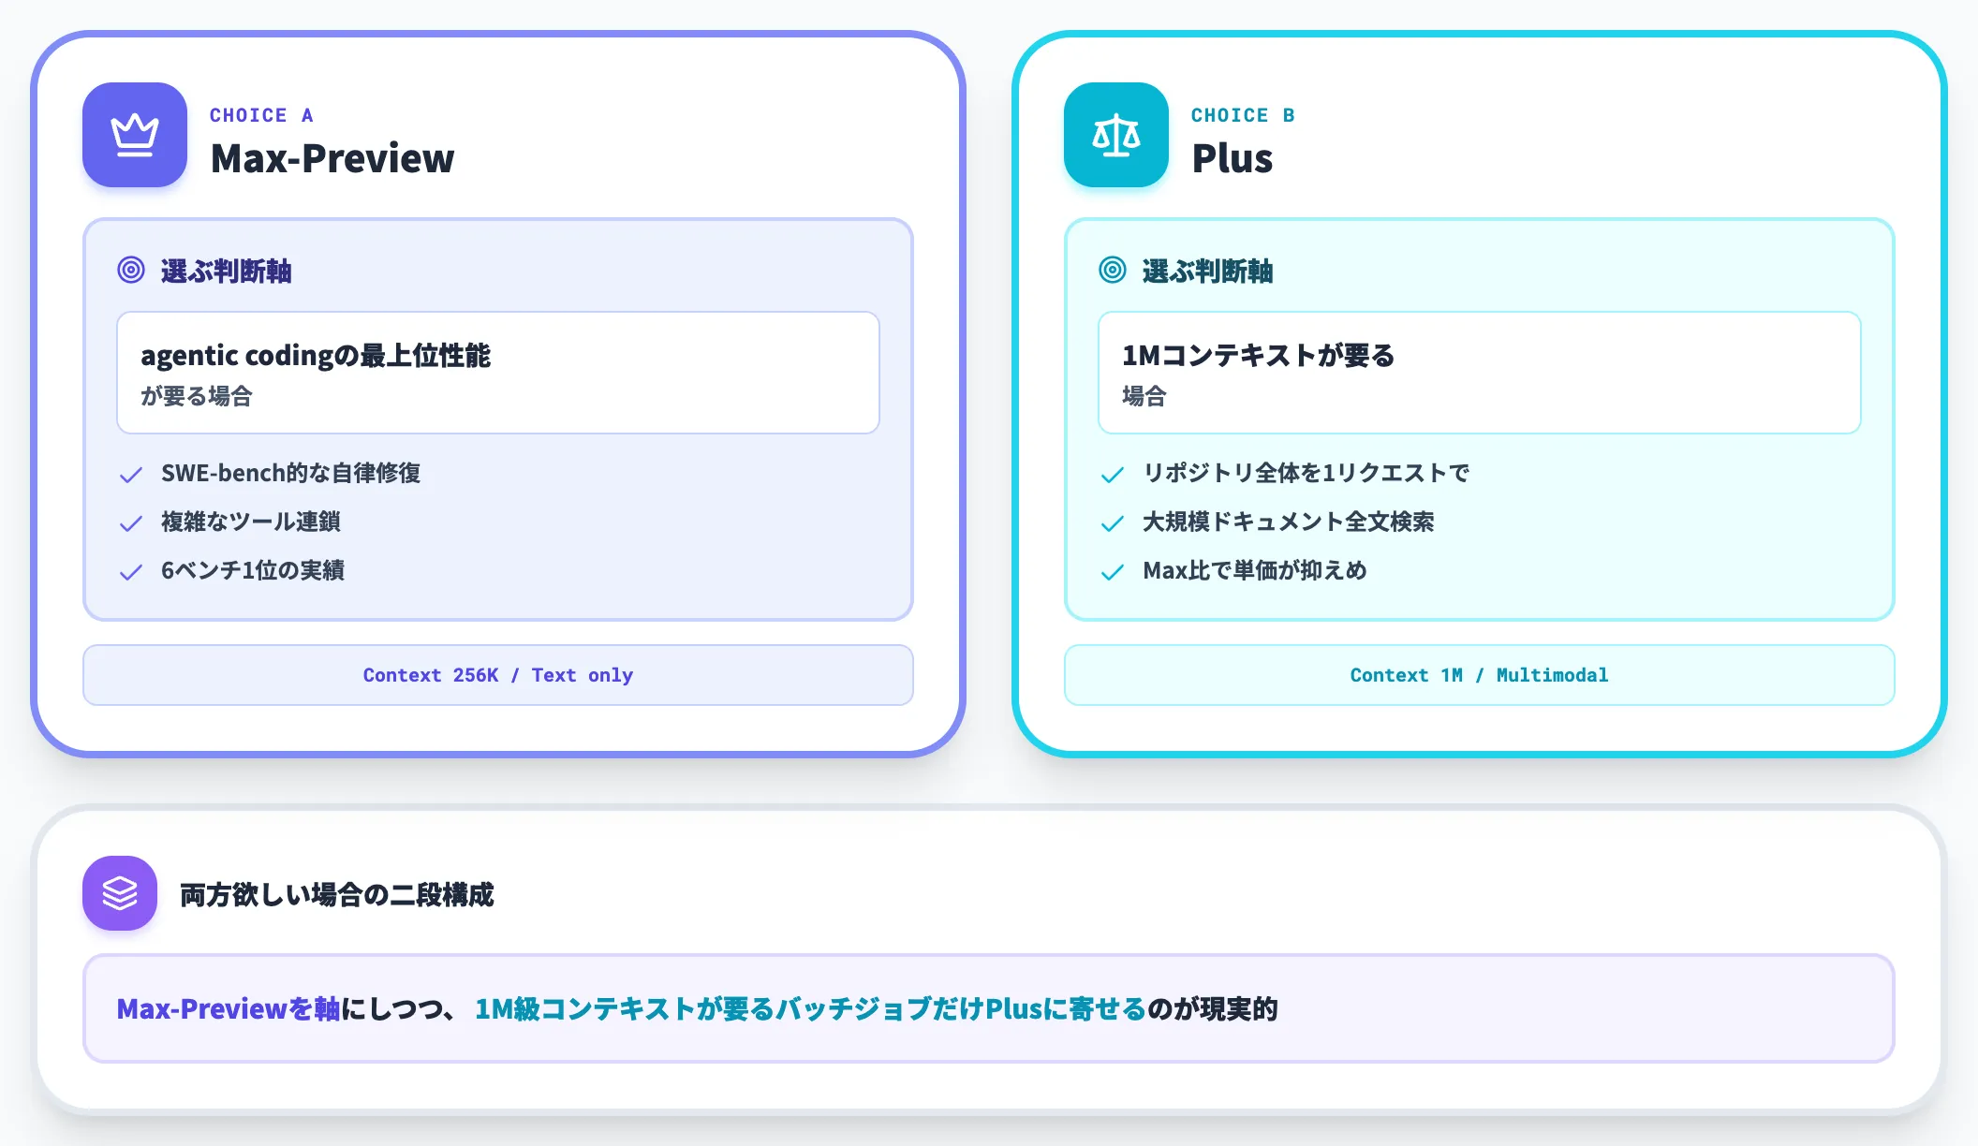Click the CHOICE A label
1978x1146 pixels.
coord(261,115)
